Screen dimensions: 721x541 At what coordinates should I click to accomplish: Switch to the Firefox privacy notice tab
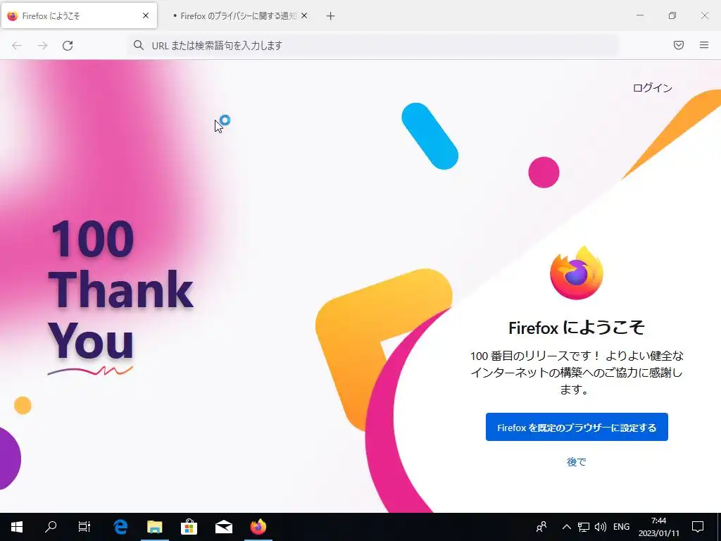[234, 16]
